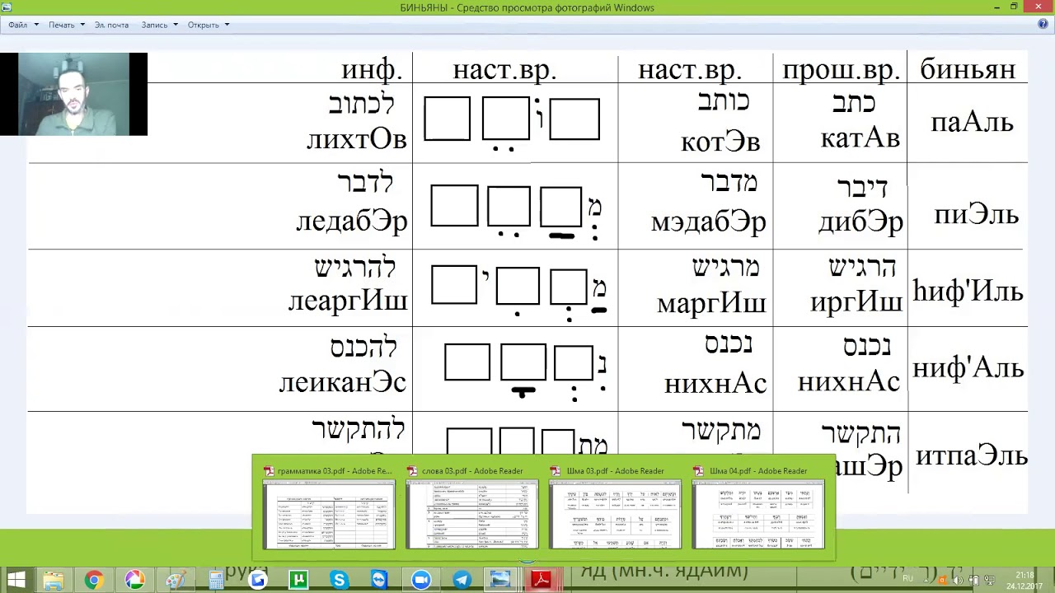Open the uTorrent taskbar icon

pos(298,580)
